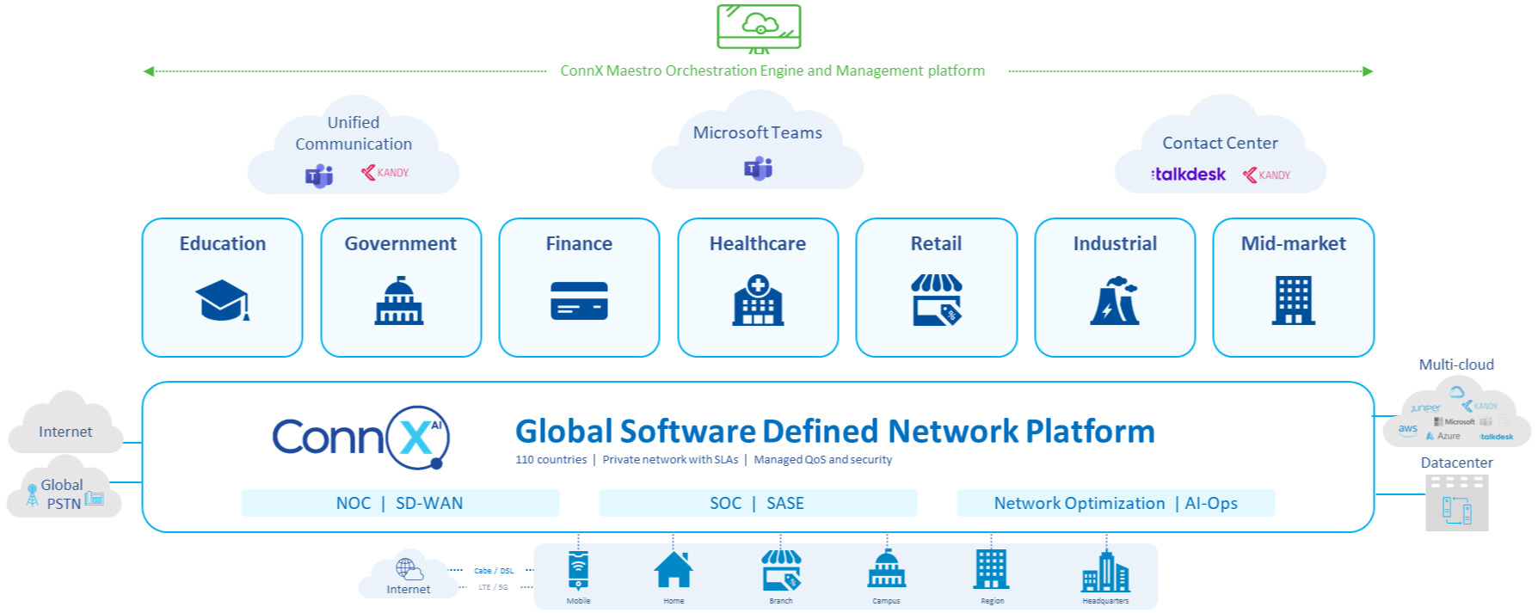This screenshot has height=613, width=1538.
Task: Click the ConnX Maestro cloud monitor icon
Action: (759, 28)
